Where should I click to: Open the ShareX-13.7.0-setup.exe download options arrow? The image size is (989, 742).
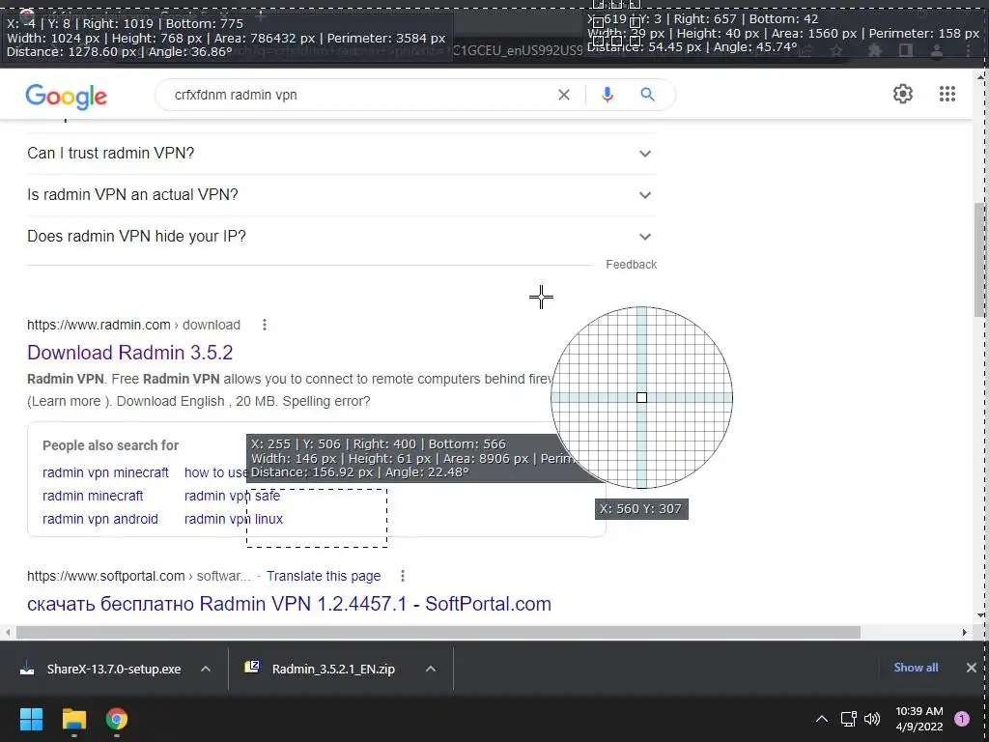pyautogui.click(x=206, y=669)
